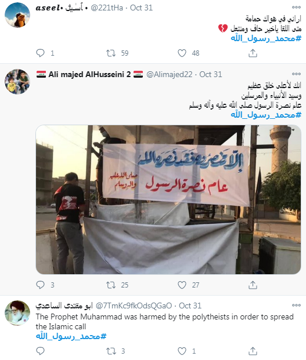Like aseel's tweet with 48 likes
The image size is (306, 360).
click(182, 53)
